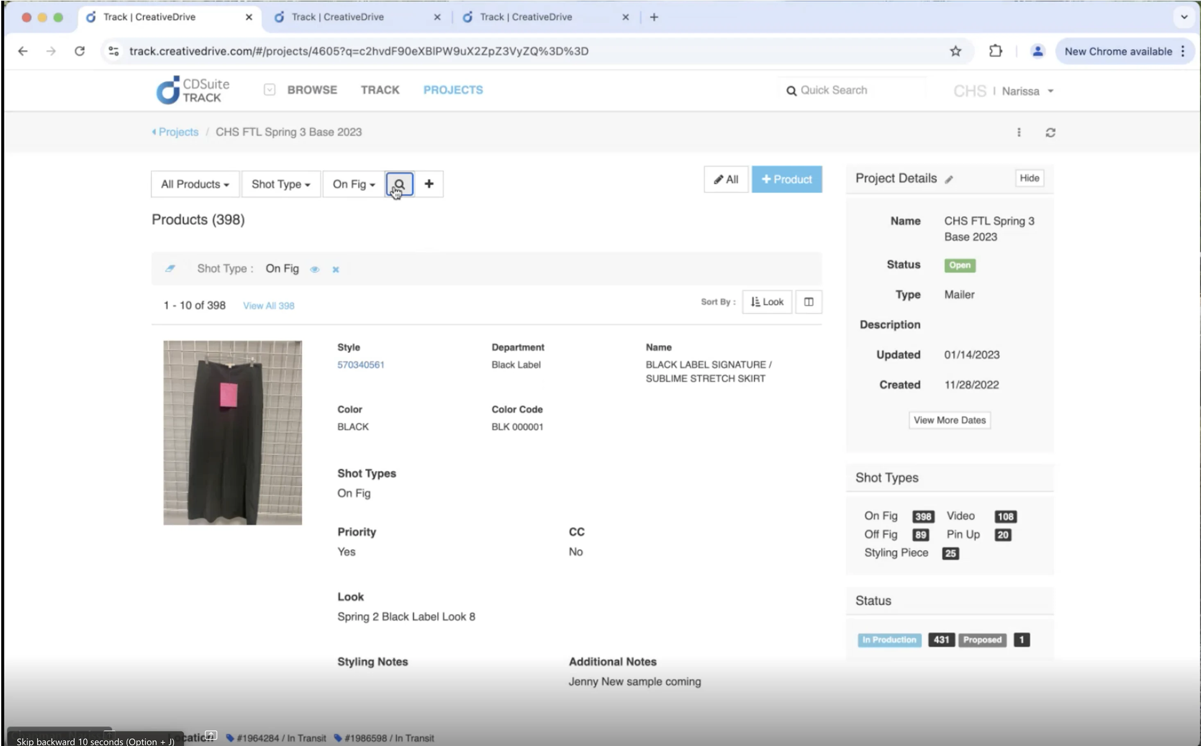Click the browser address bar URL

point(359,51)
